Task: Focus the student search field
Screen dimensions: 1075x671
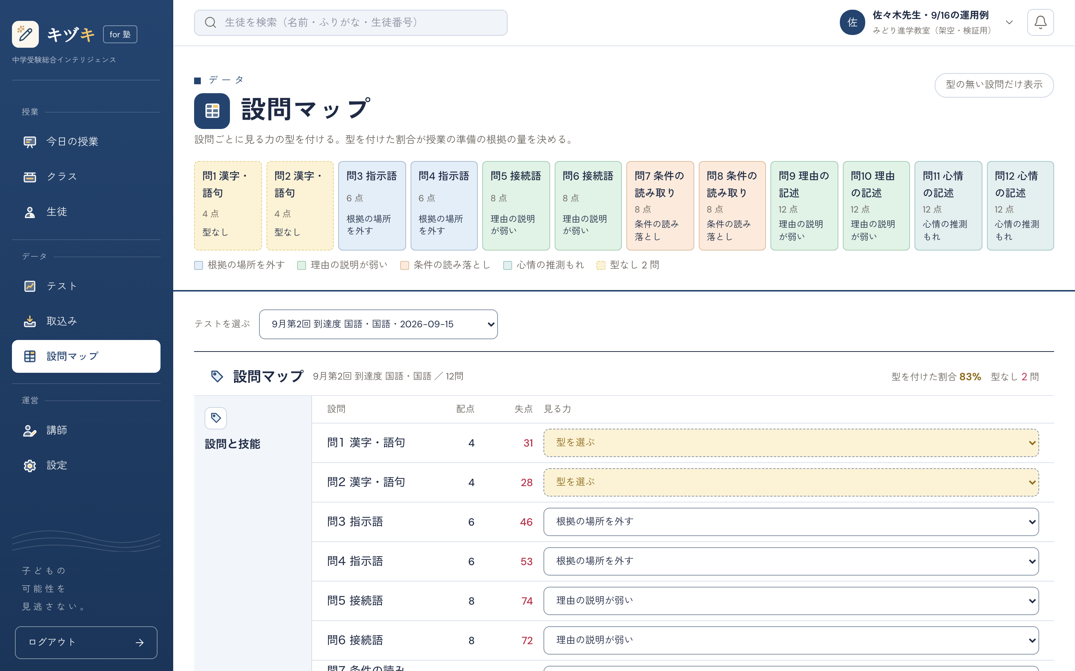Action: point(350,23)
